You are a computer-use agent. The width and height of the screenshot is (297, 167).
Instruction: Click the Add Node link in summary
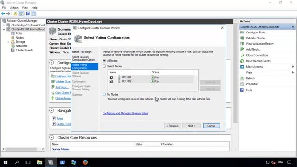click(62, 87)
